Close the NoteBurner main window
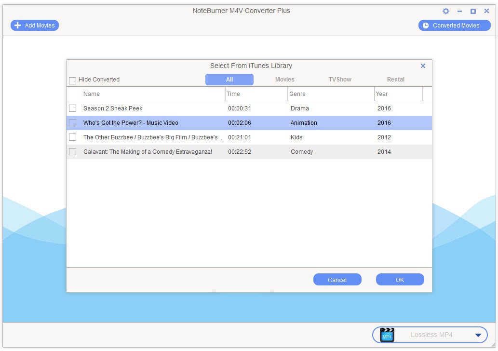 pyautogui.click(x=486, y=11)
